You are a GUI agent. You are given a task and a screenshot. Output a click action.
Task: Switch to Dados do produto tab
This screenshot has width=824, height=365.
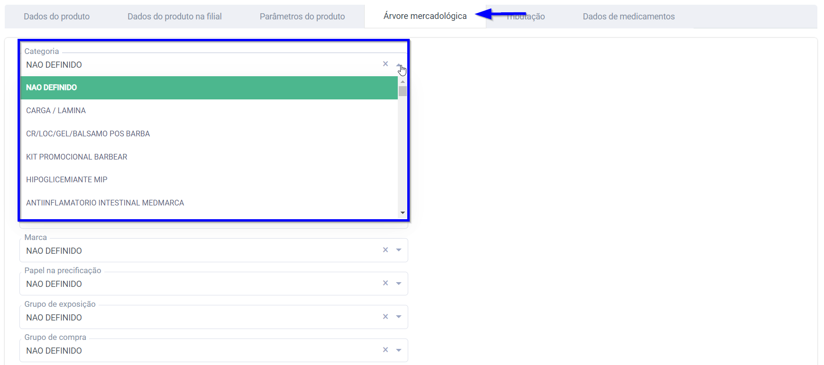(56, 17)
